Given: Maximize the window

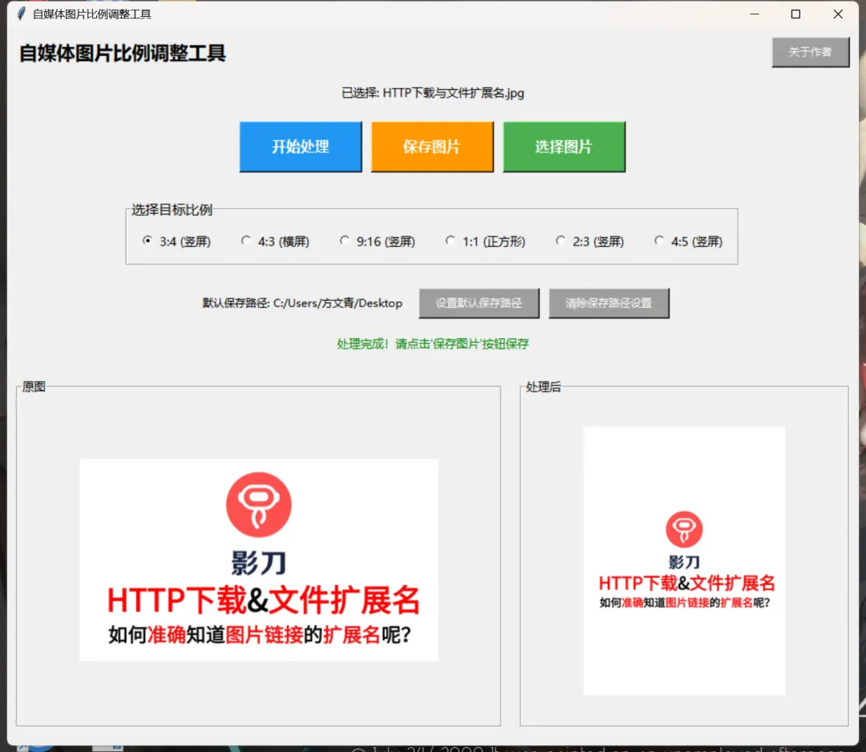Looking at the screenshot, I should coord(796,14).
